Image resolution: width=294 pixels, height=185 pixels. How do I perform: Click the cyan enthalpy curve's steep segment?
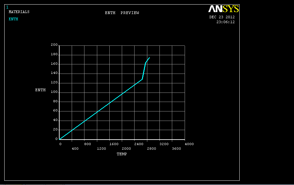click(144, 71)
